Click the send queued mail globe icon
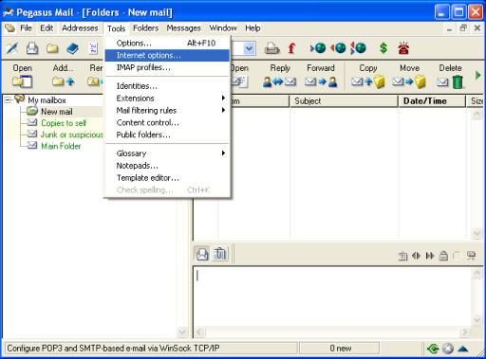The image size is (486, 359). [338, 48]
